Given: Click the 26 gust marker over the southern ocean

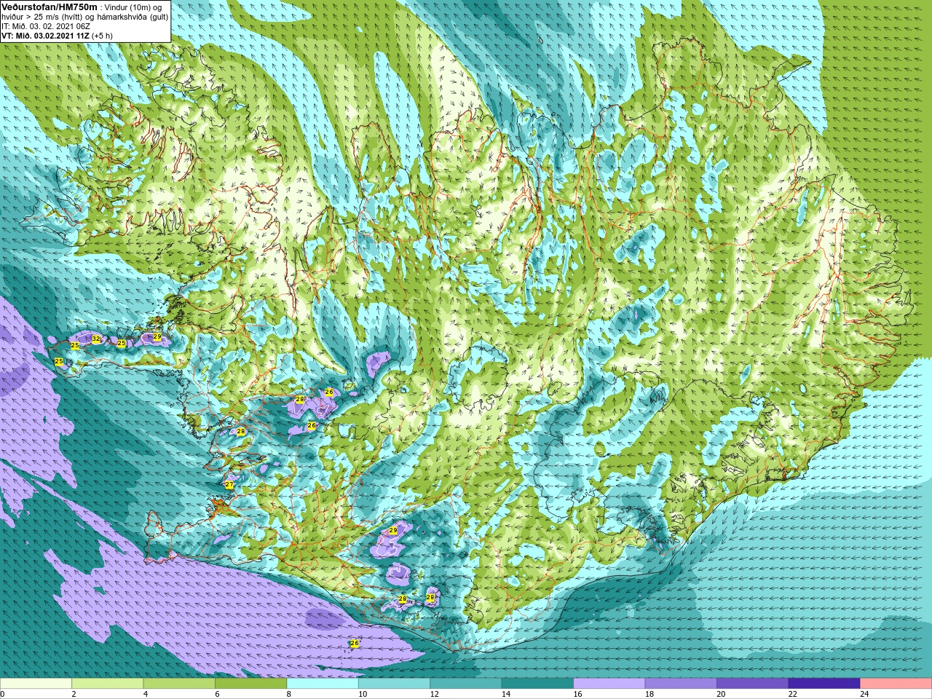Looking at the screenshot, I should point(355,644).
